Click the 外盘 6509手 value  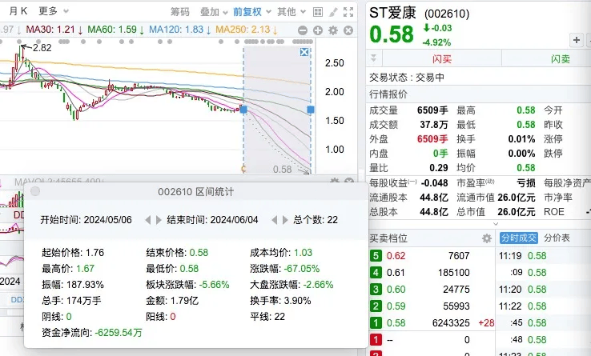pyautogui.click(x=432, y=139)
